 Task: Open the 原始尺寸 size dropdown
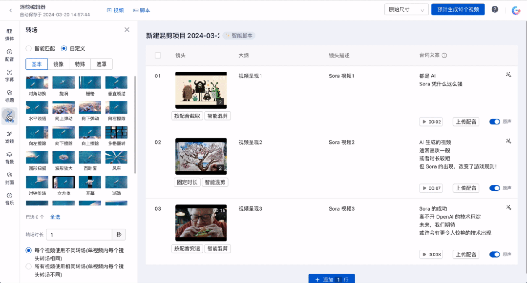(406, 10)
